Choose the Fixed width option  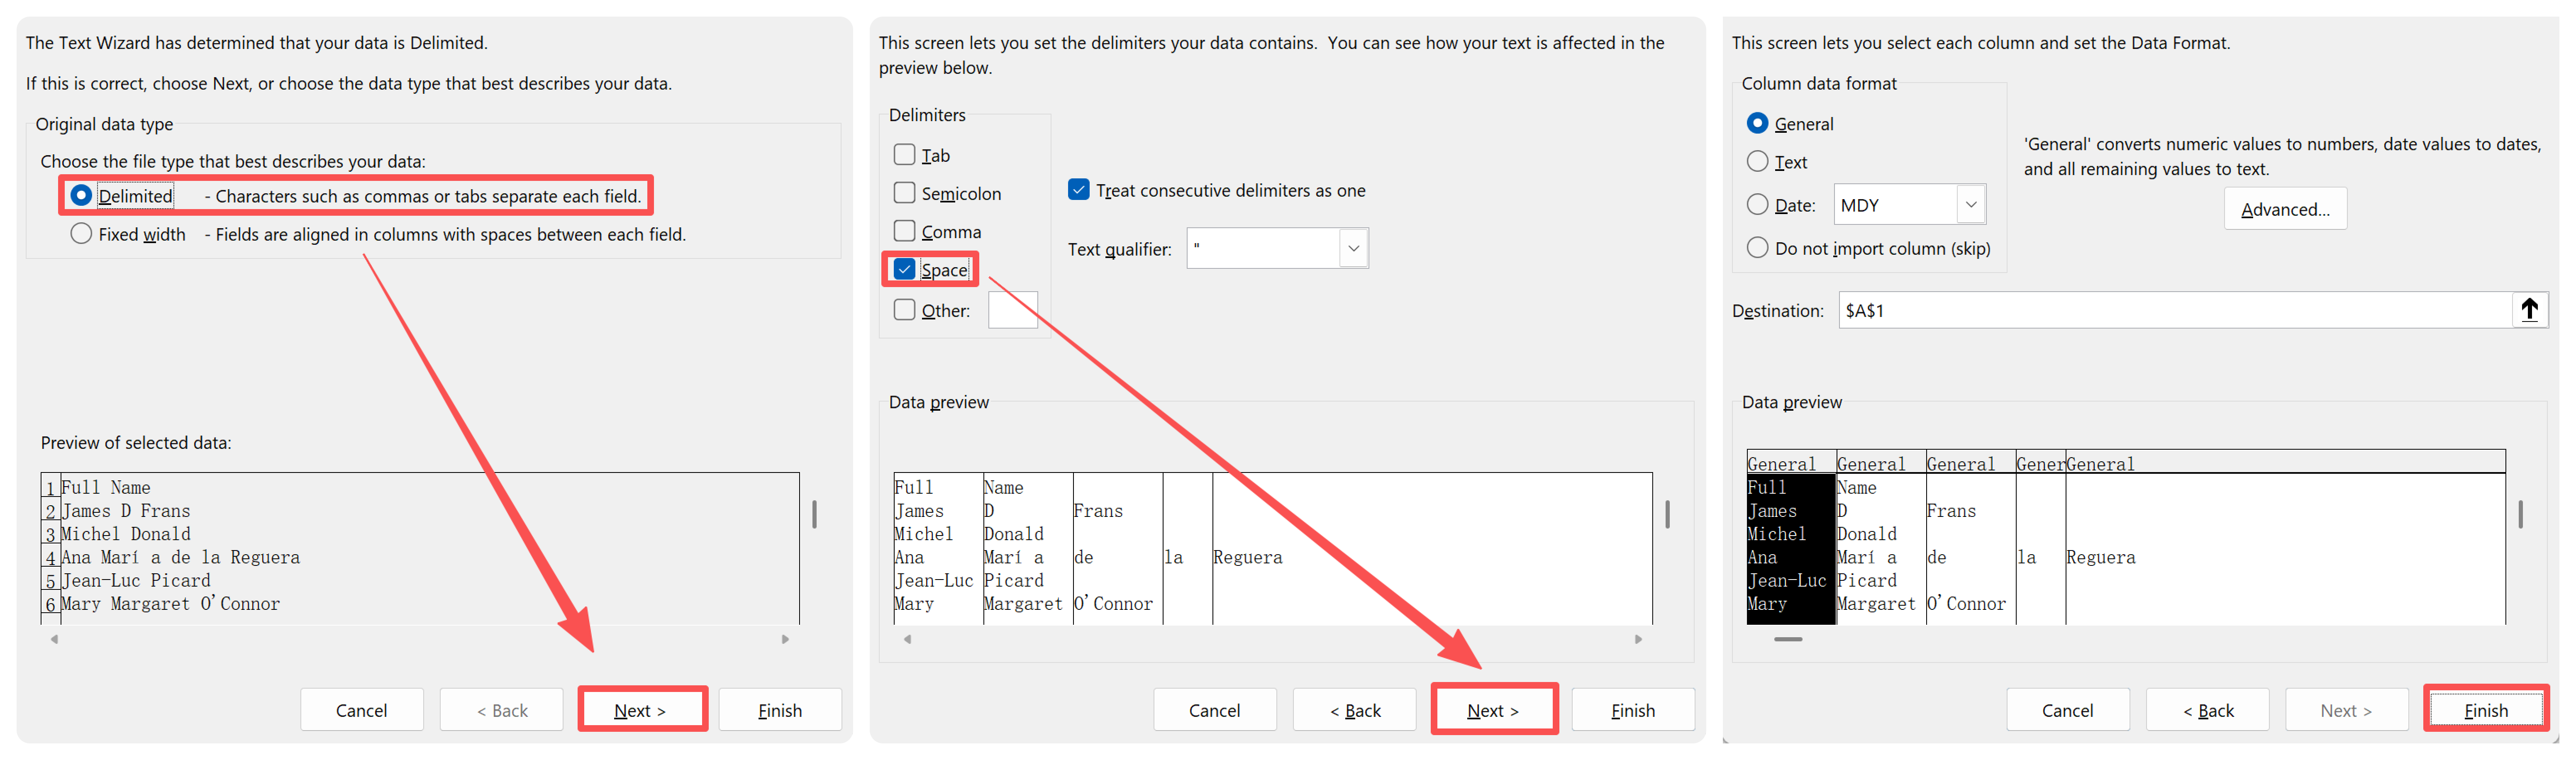[x=81, y=234]
